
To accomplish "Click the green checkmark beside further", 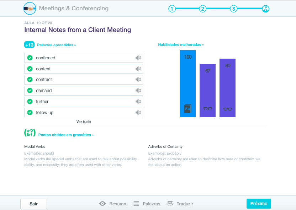I will tap(30, 101).
